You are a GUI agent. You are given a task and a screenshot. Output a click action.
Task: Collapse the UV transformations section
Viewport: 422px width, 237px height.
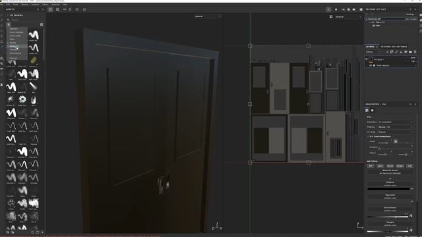369,136
